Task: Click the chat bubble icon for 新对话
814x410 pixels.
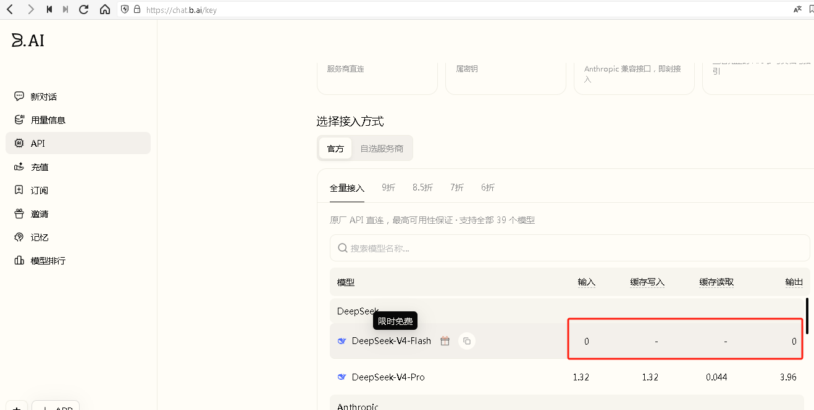Action: pyautogui.click(x=19, y=96)
